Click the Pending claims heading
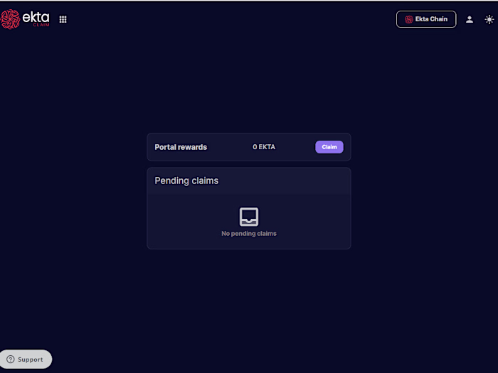 (186, 180)
